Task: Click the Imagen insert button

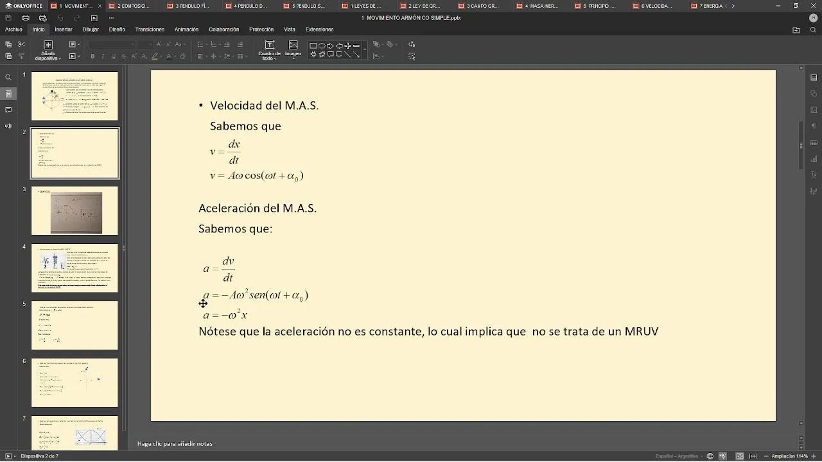Action: point(293,49)
